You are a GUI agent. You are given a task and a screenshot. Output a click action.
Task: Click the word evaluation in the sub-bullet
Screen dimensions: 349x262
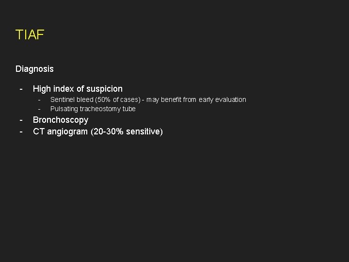(x=231, y=99)
